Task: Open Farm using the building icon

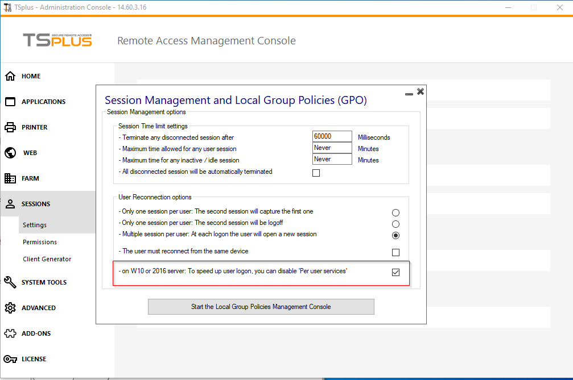Action: click(x=10, y=178)
